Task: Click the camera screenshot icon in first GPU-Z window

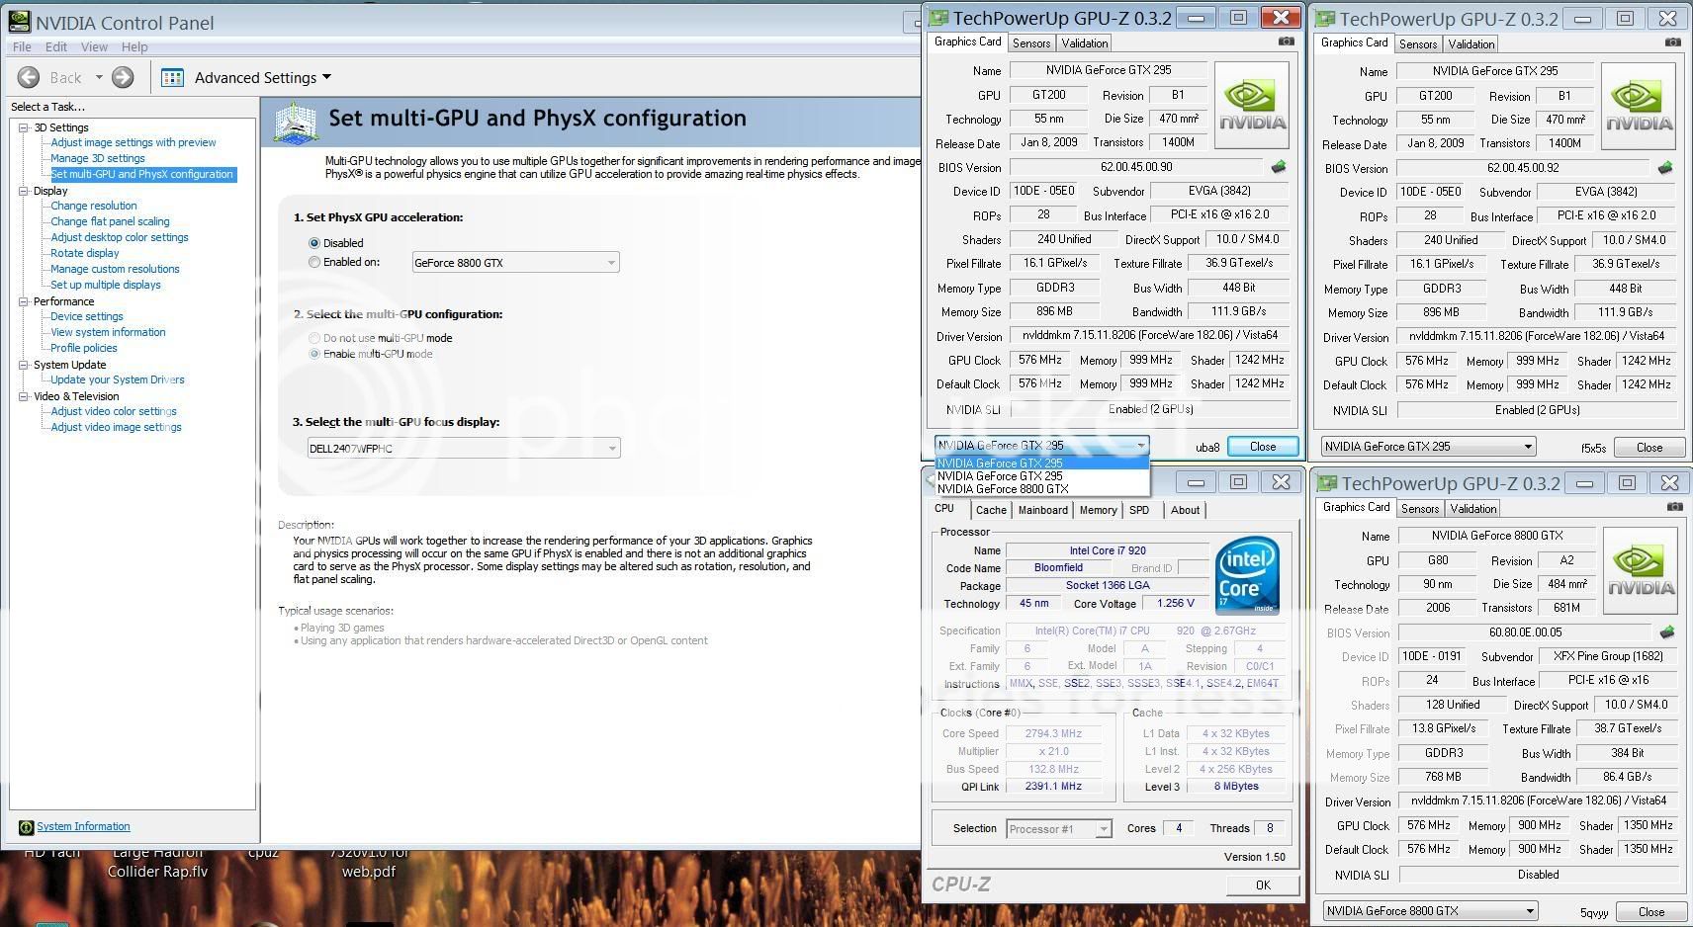Action: click(1286, 42)
